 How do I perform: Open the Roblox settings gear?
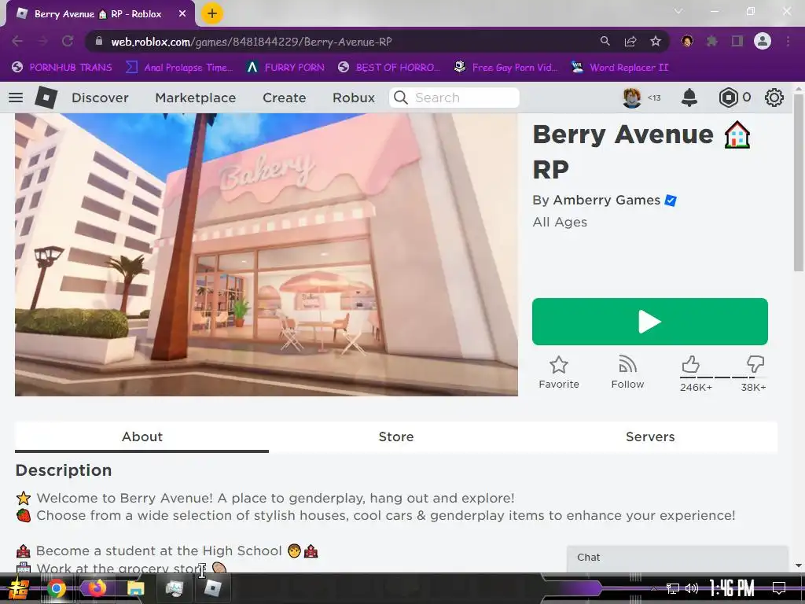pos(774,98)
